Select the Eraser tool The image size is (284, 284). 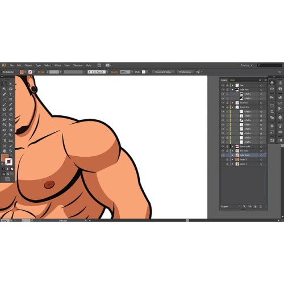click(x=11, y=109)
